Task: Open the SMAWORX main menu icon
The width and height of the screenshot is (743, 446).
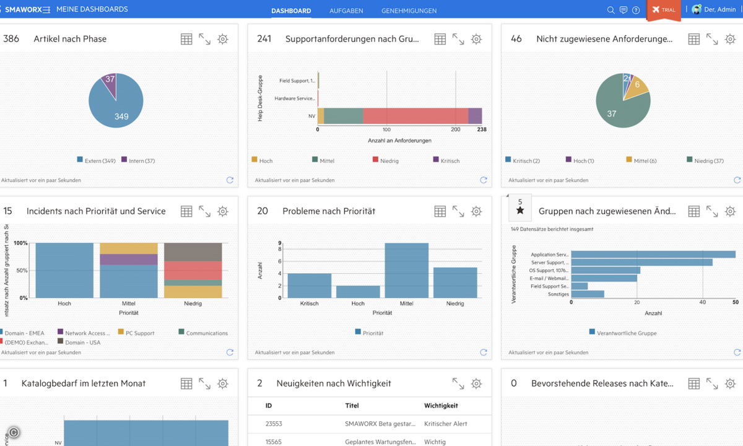Action: (x=46, y=10)
